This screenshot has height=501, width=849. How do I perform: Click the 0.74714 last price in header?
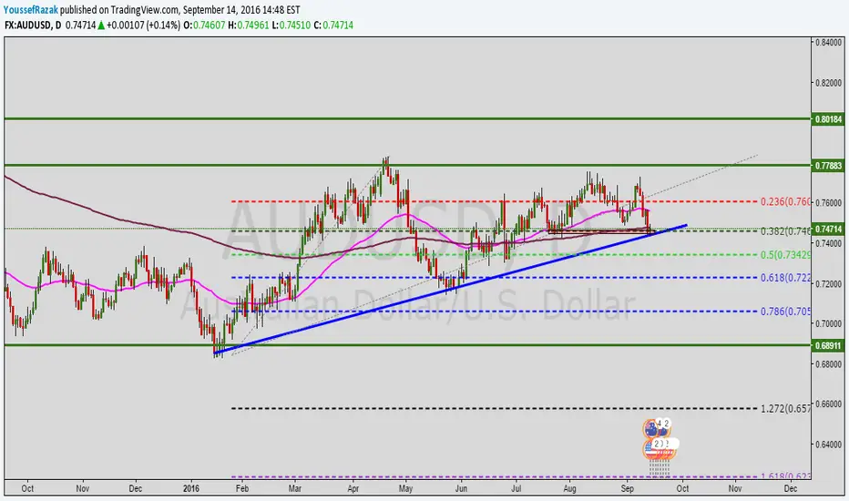[80, 25]
